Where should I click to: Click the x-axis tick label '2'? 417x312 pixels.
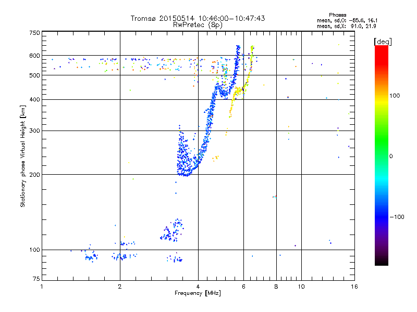tap(120, 287)
